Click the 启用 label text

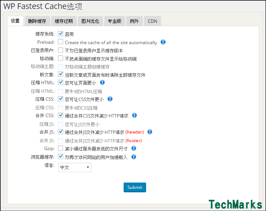pyautogui.click(x=69, y=34)
